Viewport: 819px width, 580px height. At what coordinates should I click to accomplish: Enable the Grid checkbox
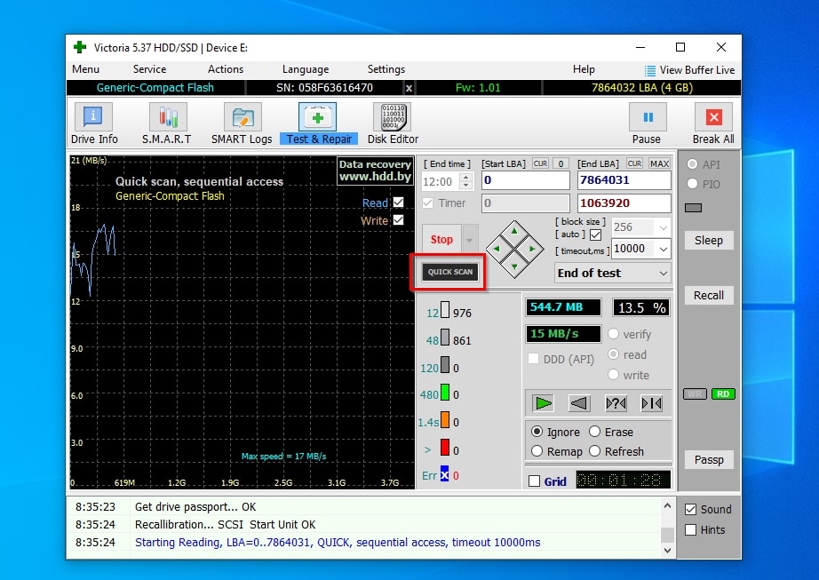point(534,481)
